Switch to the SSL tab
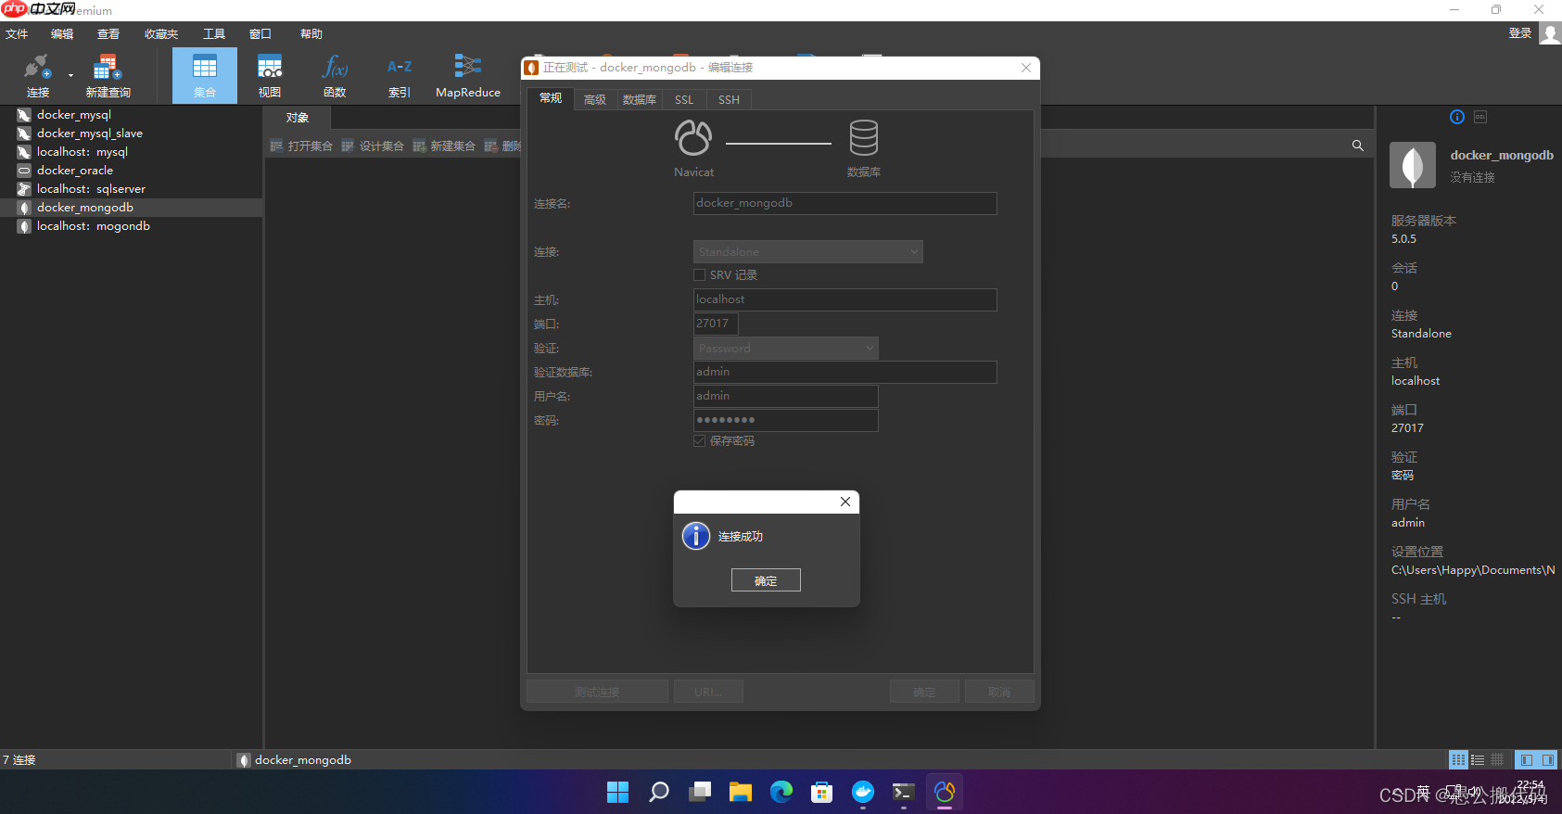This screenshot has width=1562, height=814. (x=684, y=100)
